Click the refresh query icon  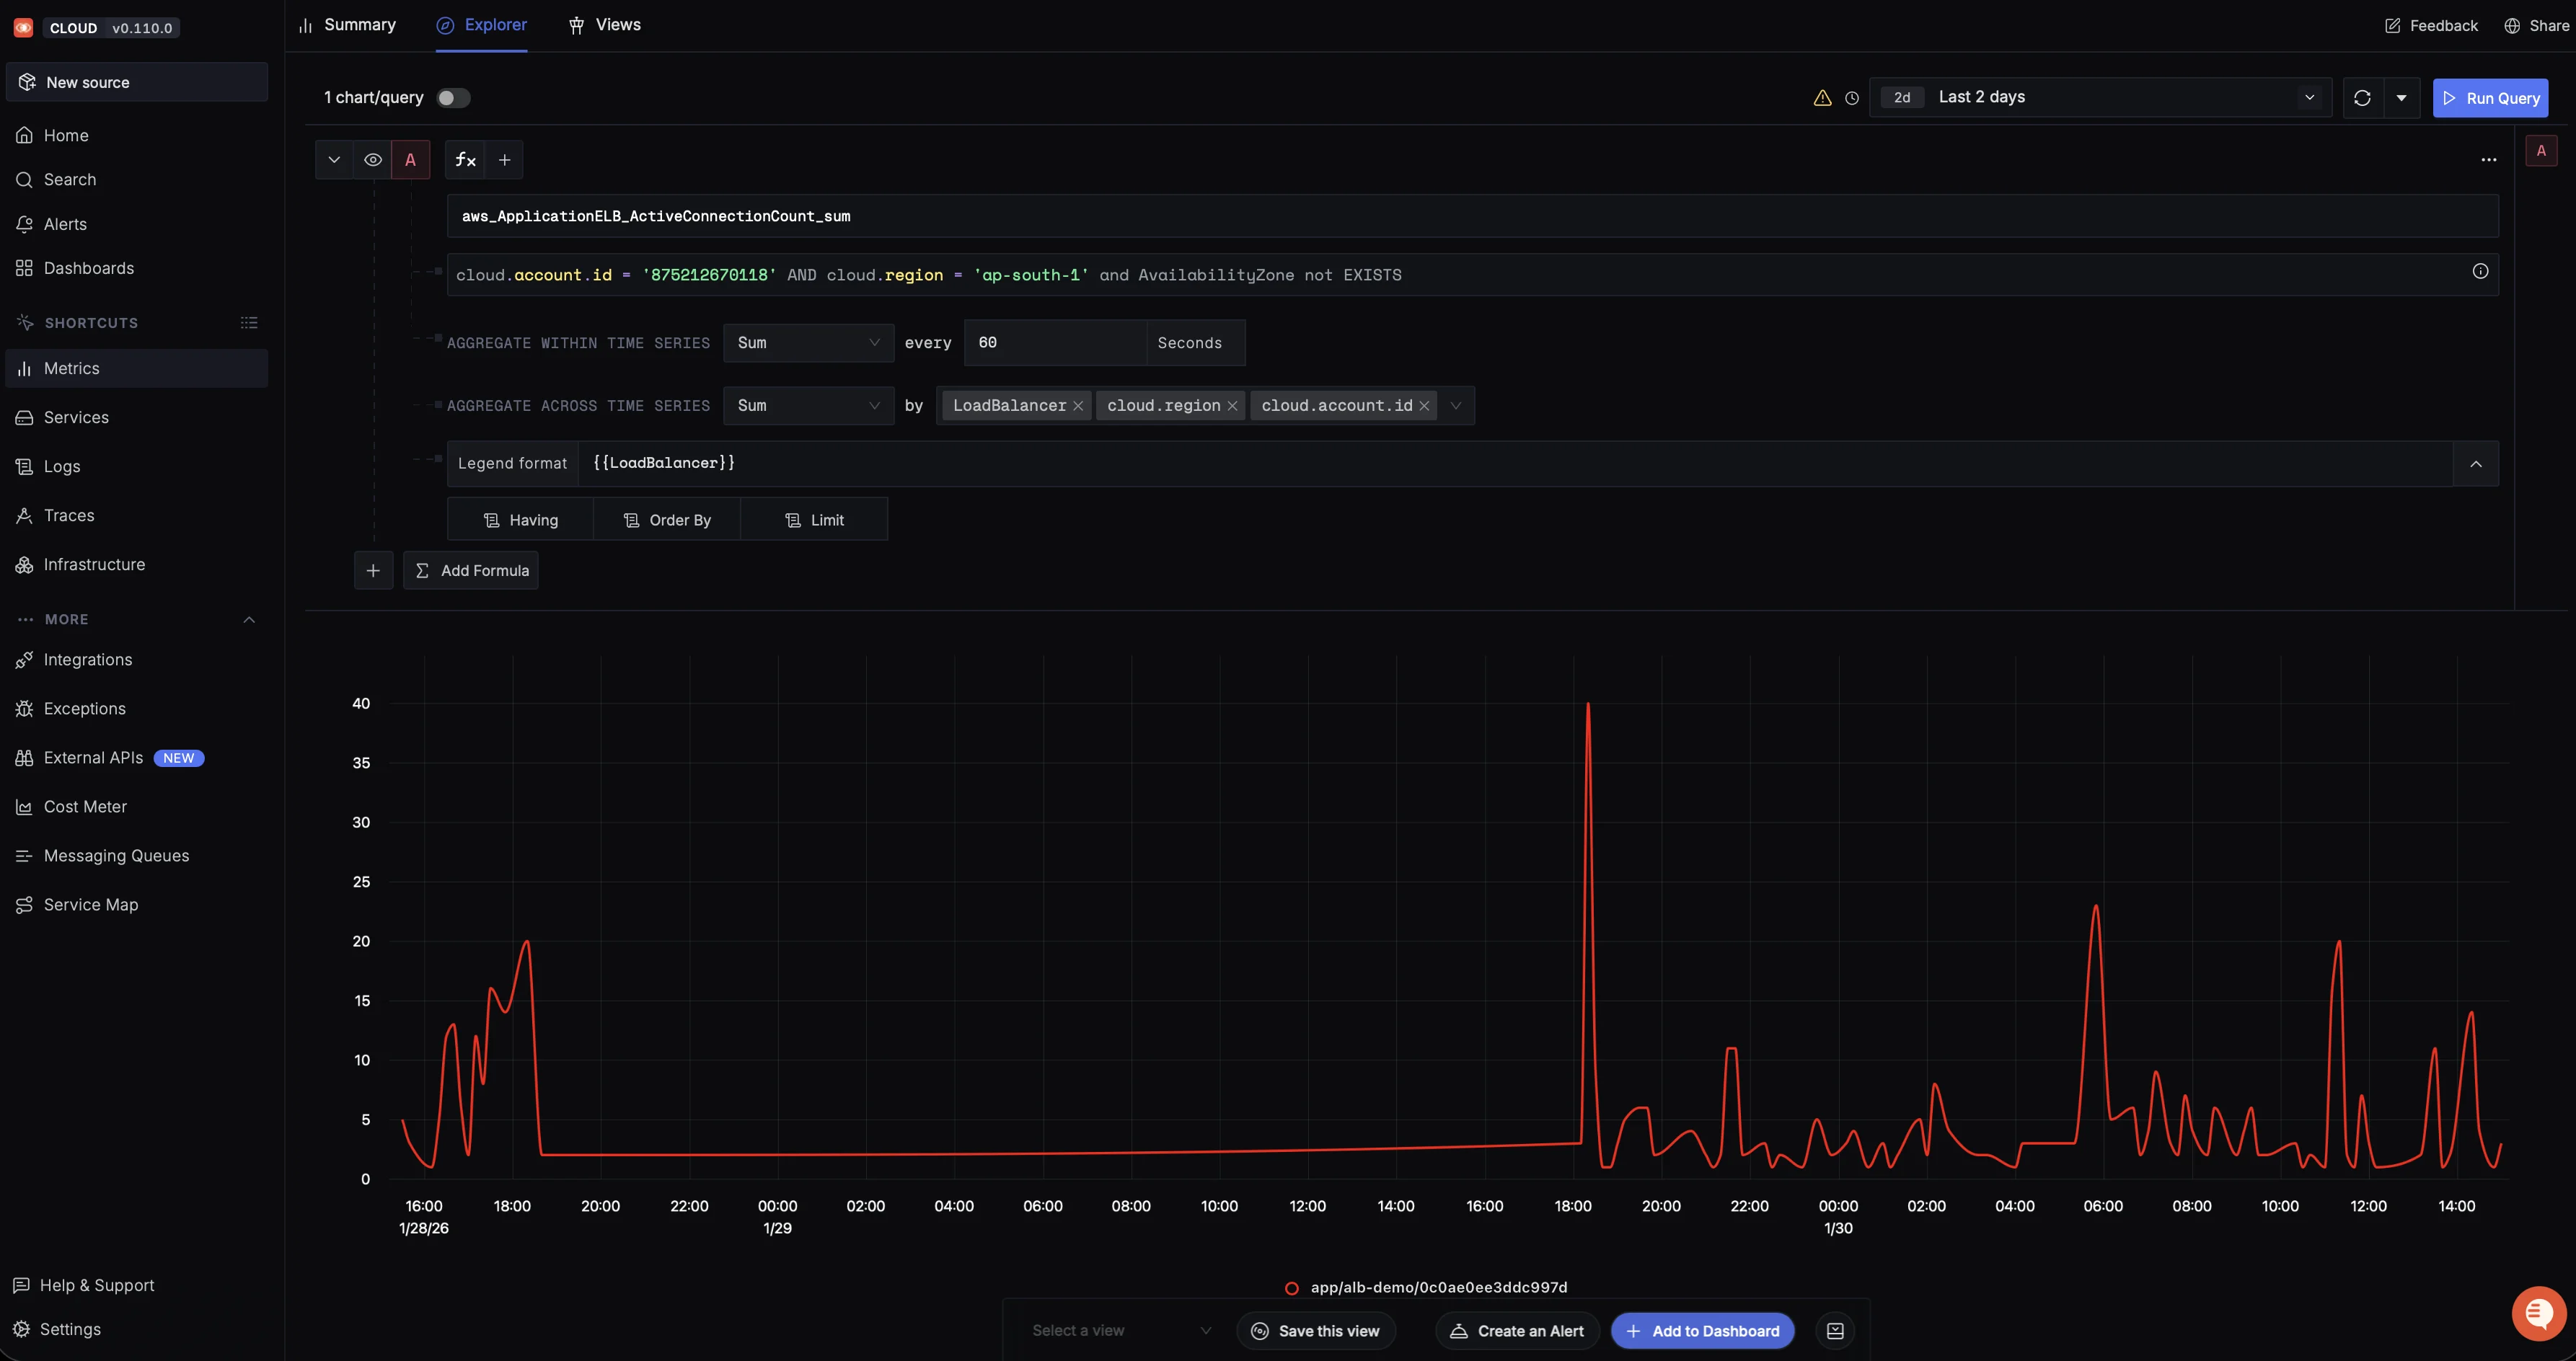point(2362,98)
